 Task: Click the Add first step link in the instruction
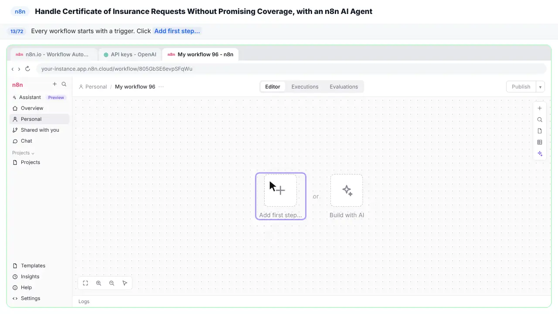pos(177,31)
